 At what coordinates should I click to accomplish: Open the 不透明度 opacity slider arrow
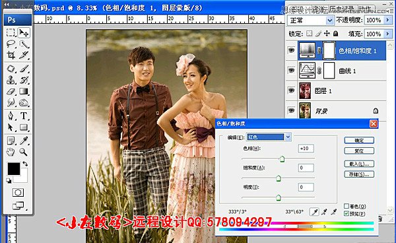tap(387, 20)
